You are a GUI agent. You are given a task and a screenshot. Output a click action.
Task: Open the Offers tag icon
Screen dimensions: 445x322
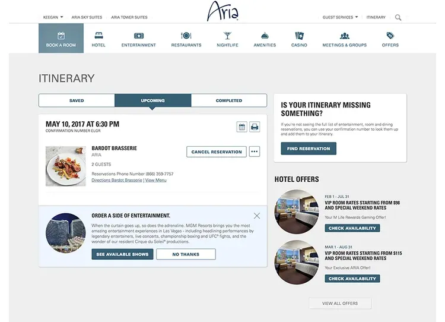pyautogui.click(x=390, y=36)
